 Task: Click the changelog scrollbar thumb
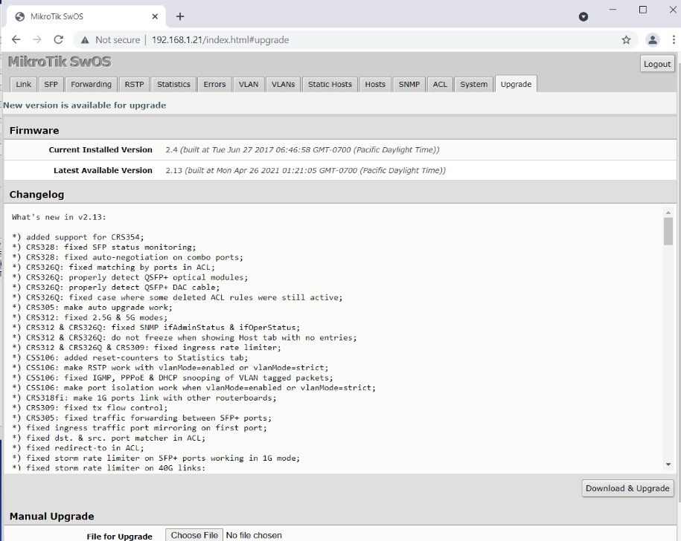click(x=668, y=232)
